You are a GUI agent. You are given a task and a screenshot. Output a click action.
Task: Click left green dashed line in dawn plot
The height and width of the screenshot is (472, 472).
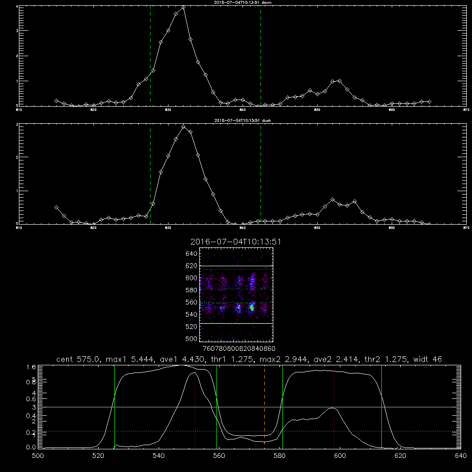150,56
